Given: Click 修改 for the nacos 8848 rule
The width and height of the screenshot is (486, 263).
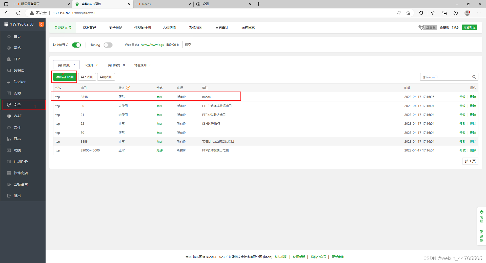Looking at the screenshot, I should pos(462,97).
